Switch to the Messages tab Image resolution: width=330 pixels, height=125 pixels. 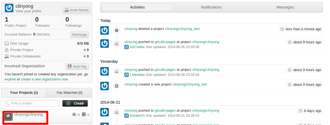pyautogui.click(x=285, y=7)
